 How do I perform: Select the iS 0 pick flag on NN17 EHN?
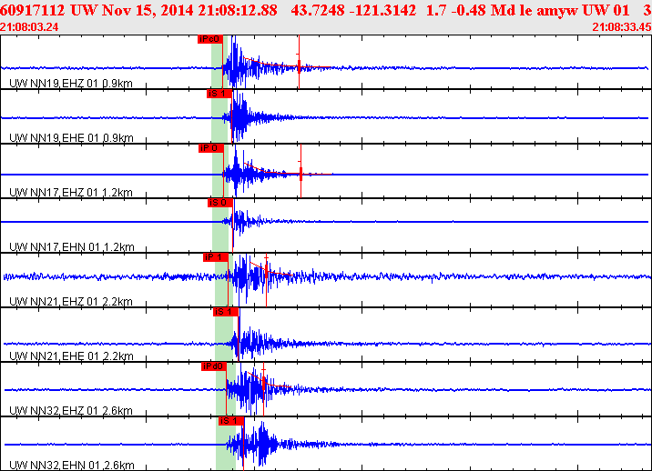click(x=219, y=203)
